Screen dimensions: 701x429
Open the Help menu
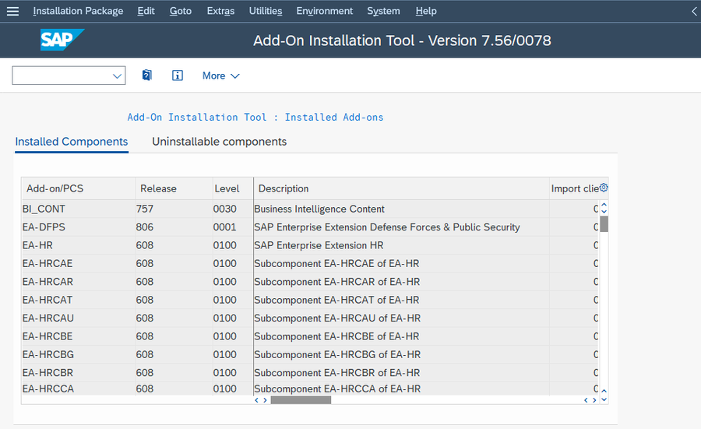coord(426,11)
